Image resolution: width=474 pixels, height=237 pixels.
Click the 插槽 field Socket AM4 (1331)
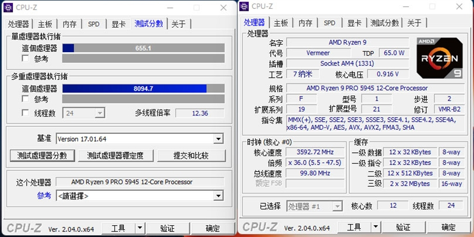click(x=348, y=63)
